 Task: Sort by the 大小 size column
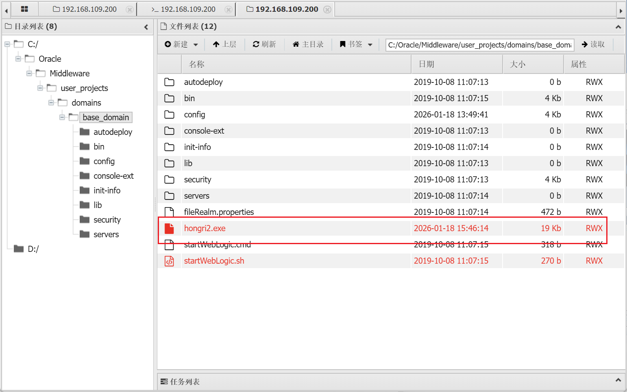click(x=533, y=64)
